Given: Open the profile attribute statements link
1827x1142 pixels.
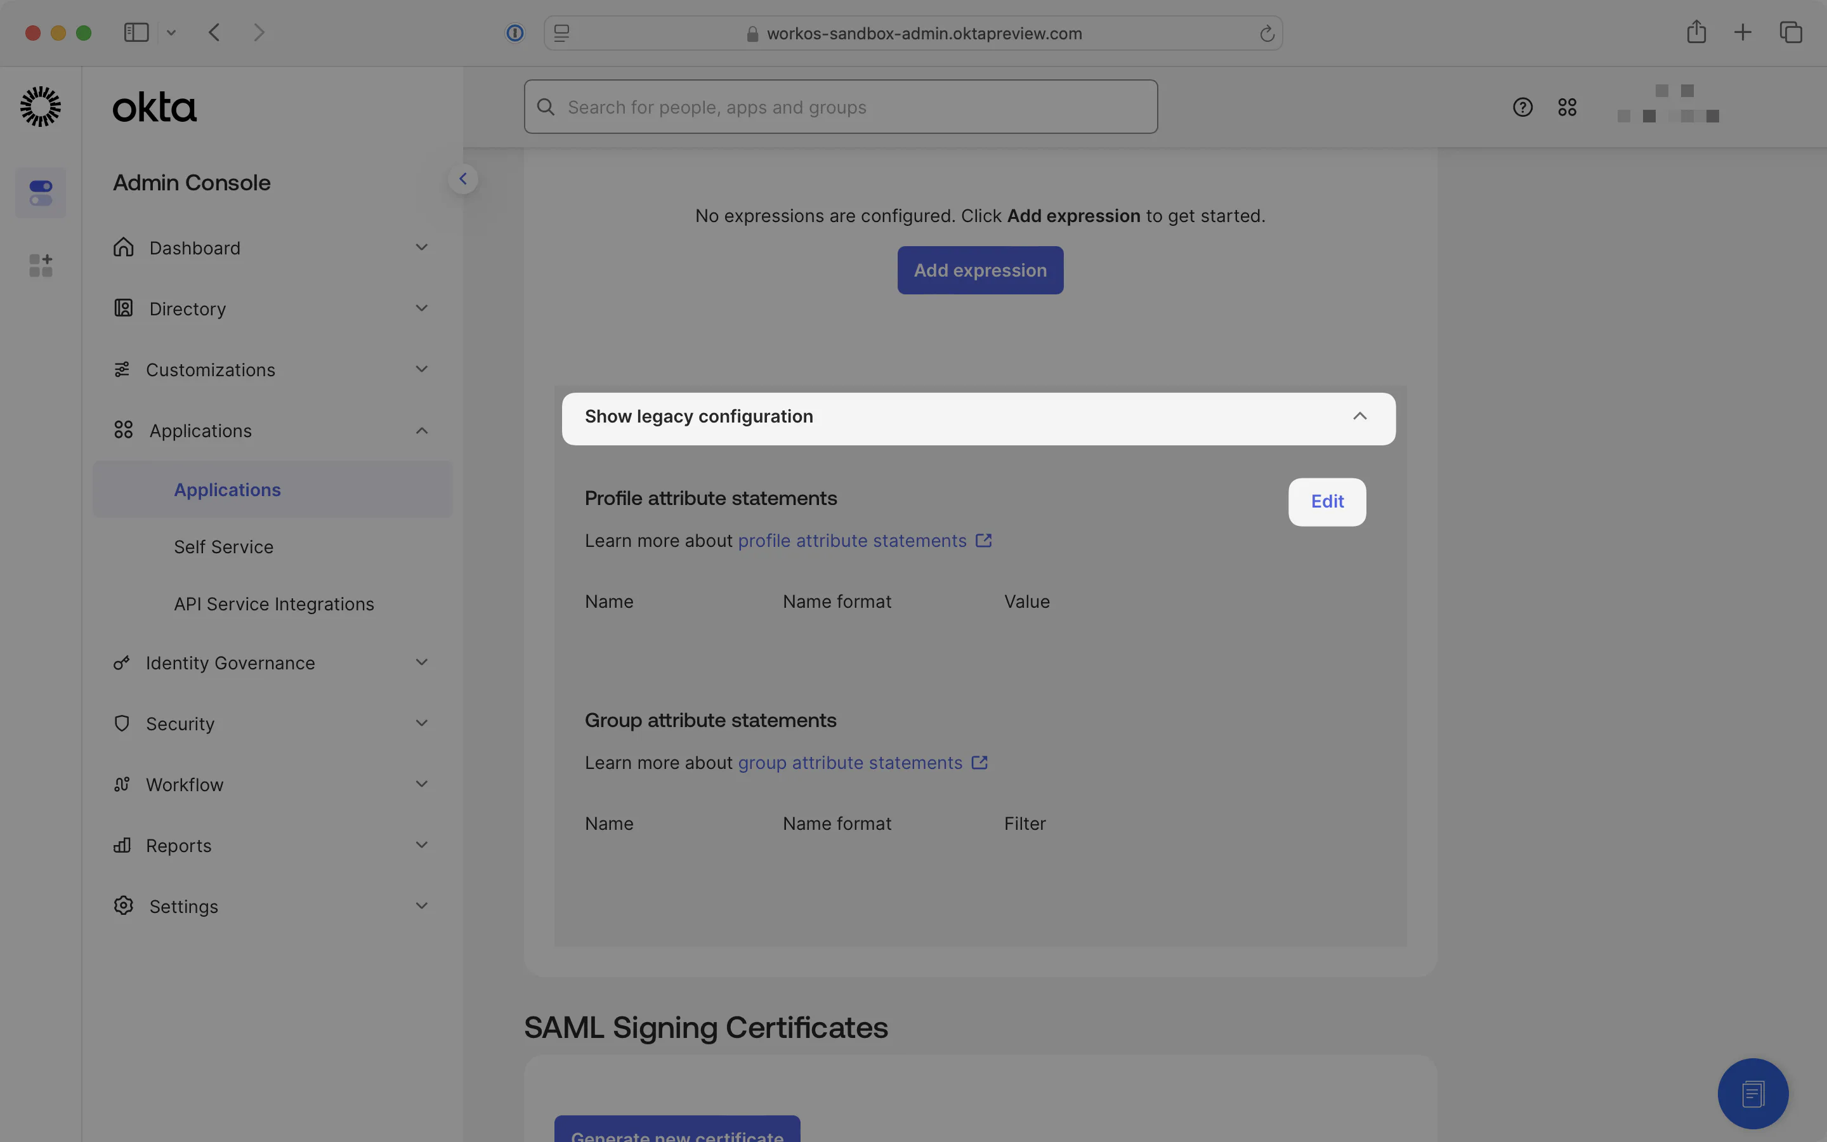Looking at the screenshot, I should [x=865, y=541].
